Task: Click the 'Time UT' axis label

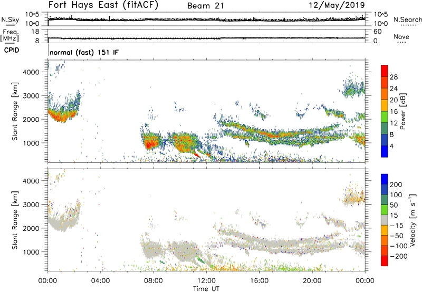Action: tap(206, 289)
